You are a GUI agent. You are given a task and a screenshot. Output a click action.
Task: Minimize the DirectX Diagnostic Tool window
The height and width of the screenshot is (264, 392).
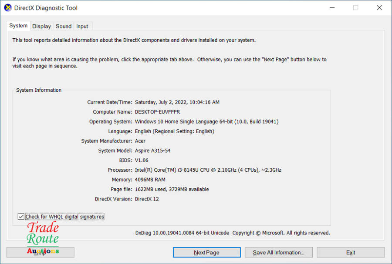click(331, 8)
